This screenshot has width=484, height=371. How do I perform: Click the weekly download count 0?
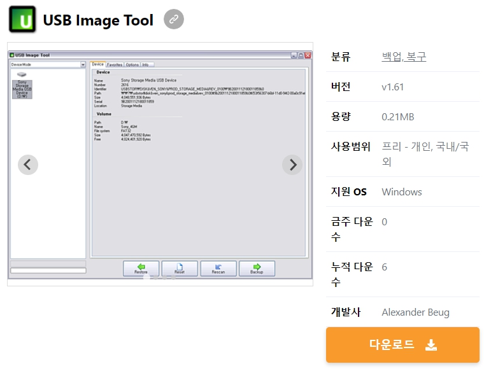(x=384, y=221)
